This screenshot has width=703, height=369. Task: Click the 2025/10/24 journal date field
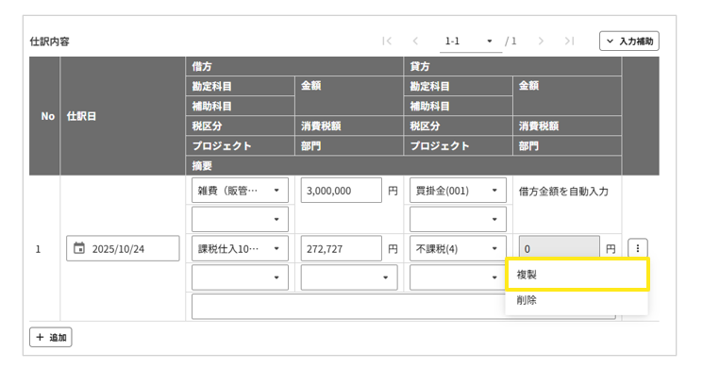(x=123, y=248)
